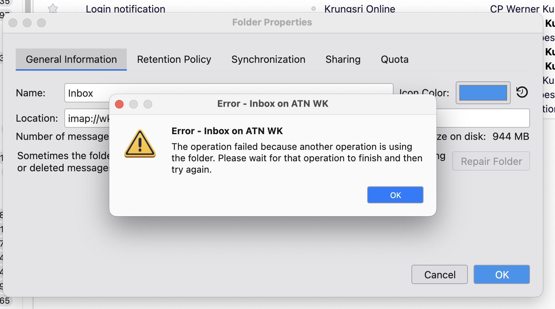Click the Krungsri Online correspondent entry
The height and width of the screenshot is (309, 555).
(359, 9)
